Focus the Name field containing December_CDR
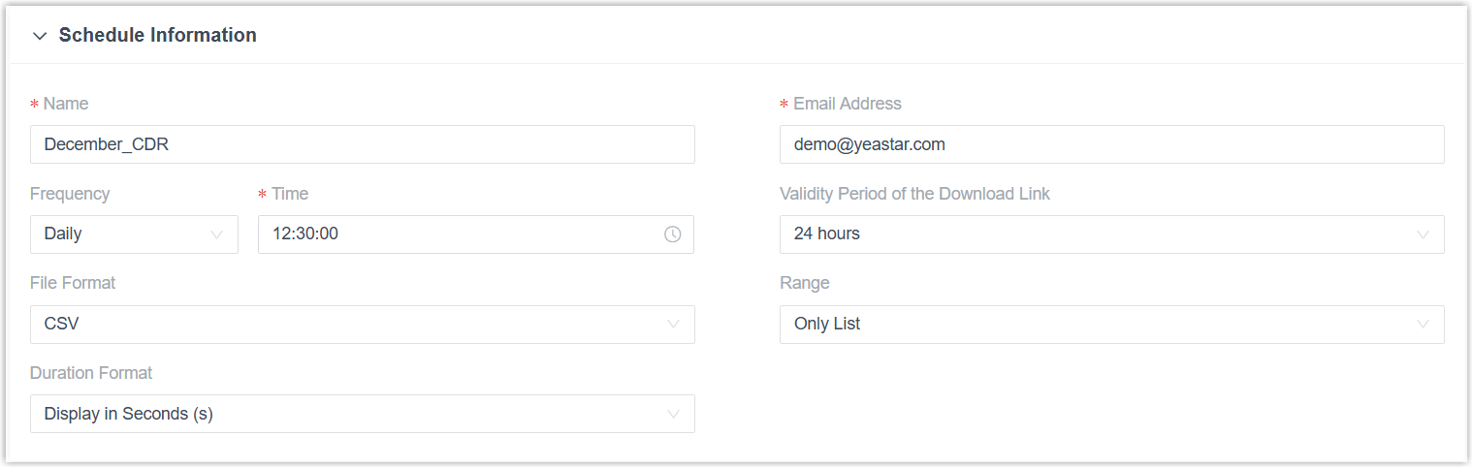 362,144
